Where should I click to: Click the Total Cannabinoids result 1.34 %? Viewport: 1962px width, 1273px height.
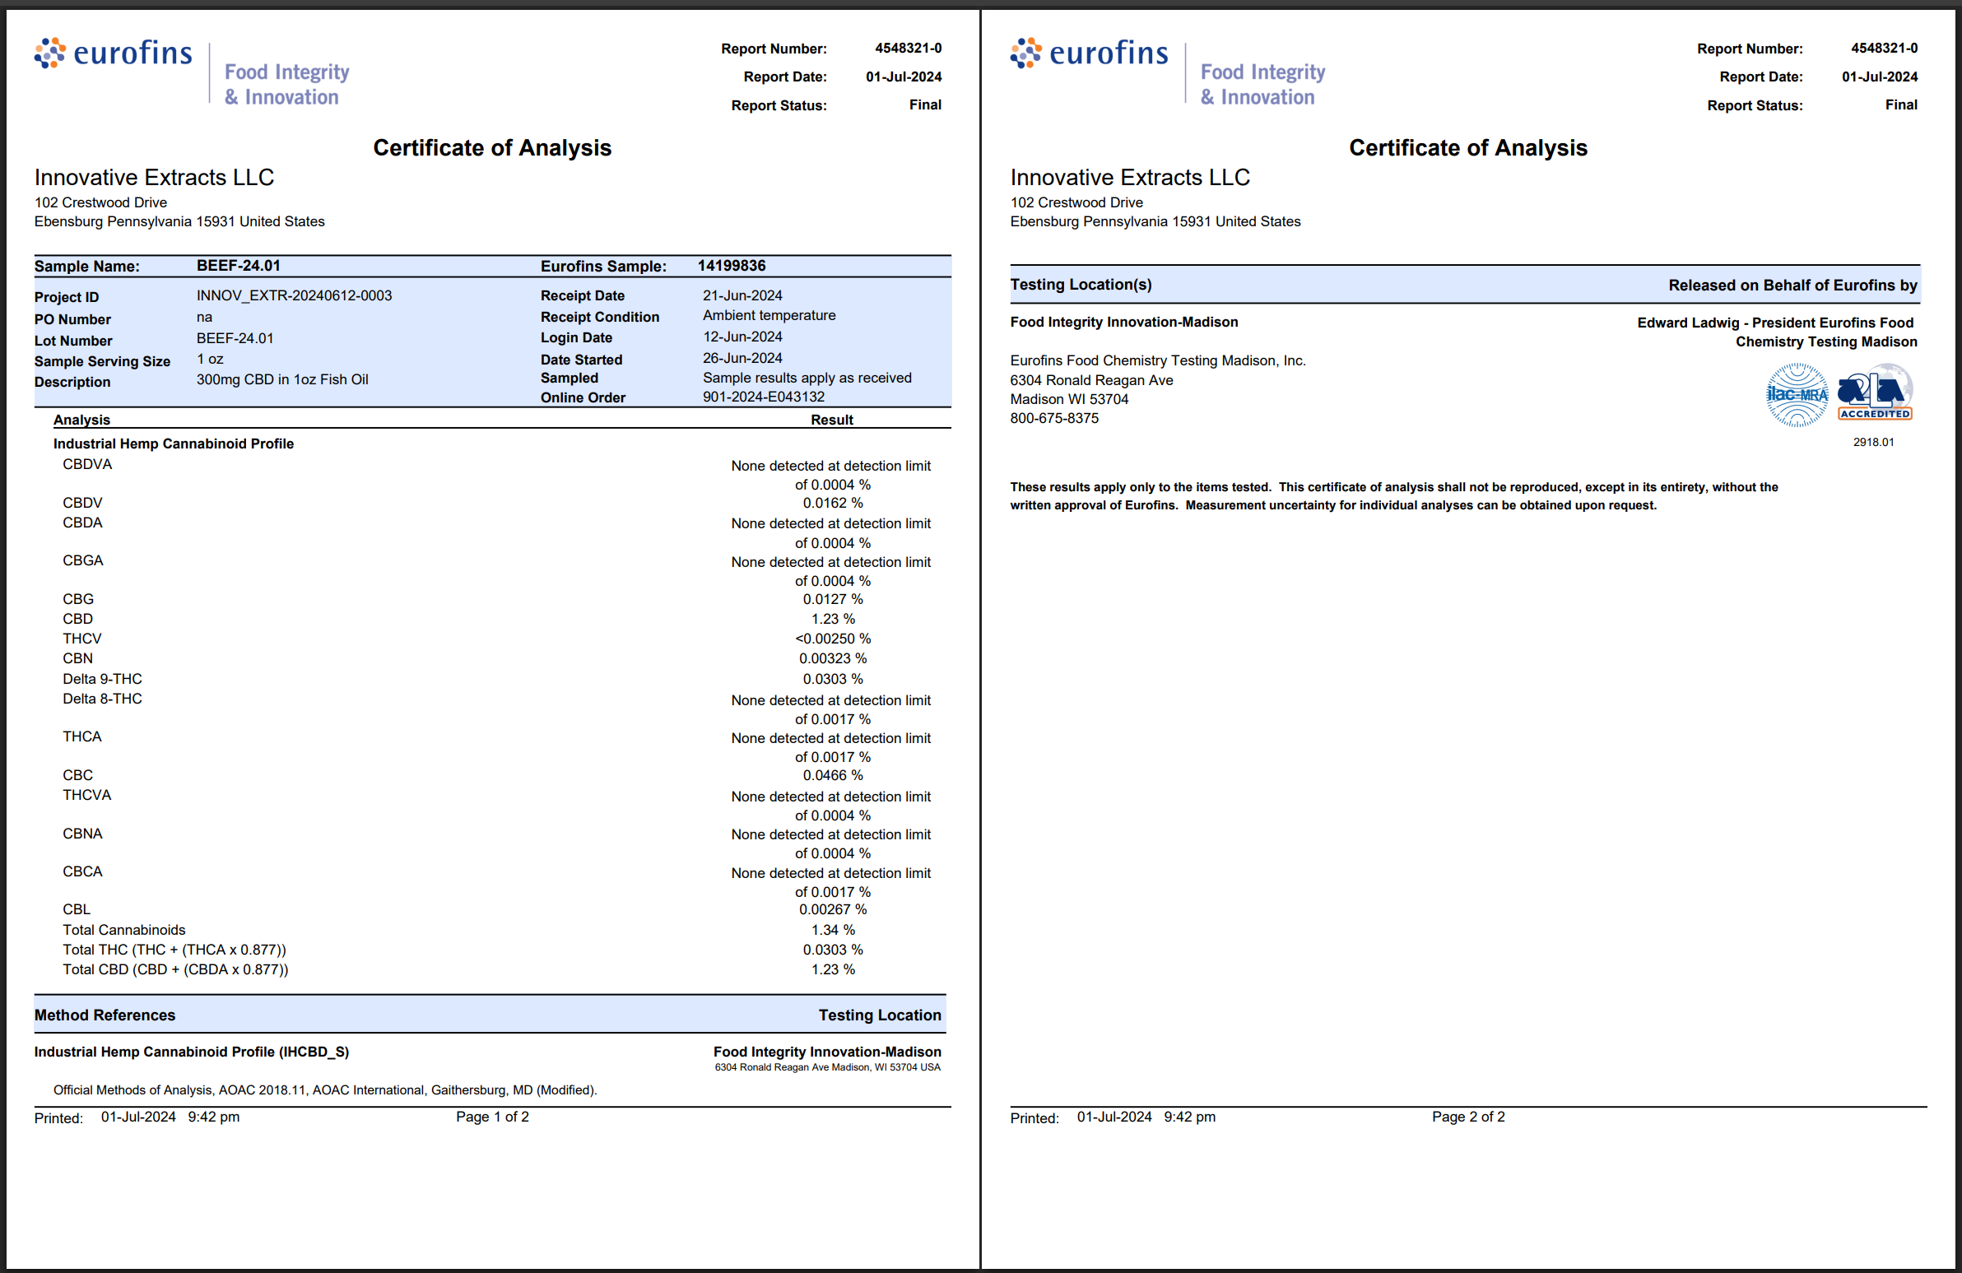[833, 929]
